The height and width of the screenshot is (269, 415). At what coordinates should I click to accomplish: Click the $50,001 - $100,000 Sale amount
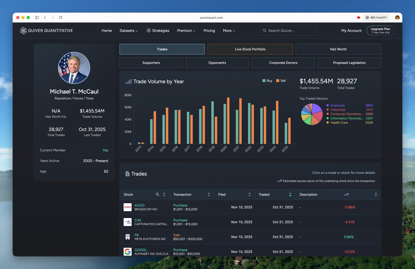tap(188, 239)
